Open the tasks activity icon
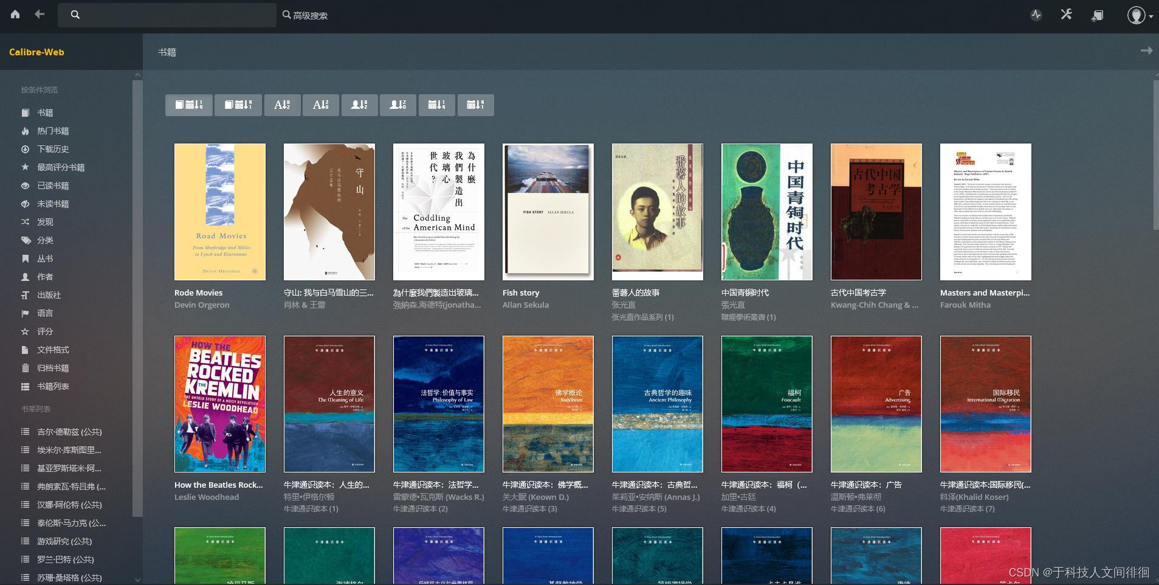Viewport: 1159px width, 585px height. point(1036,15)
